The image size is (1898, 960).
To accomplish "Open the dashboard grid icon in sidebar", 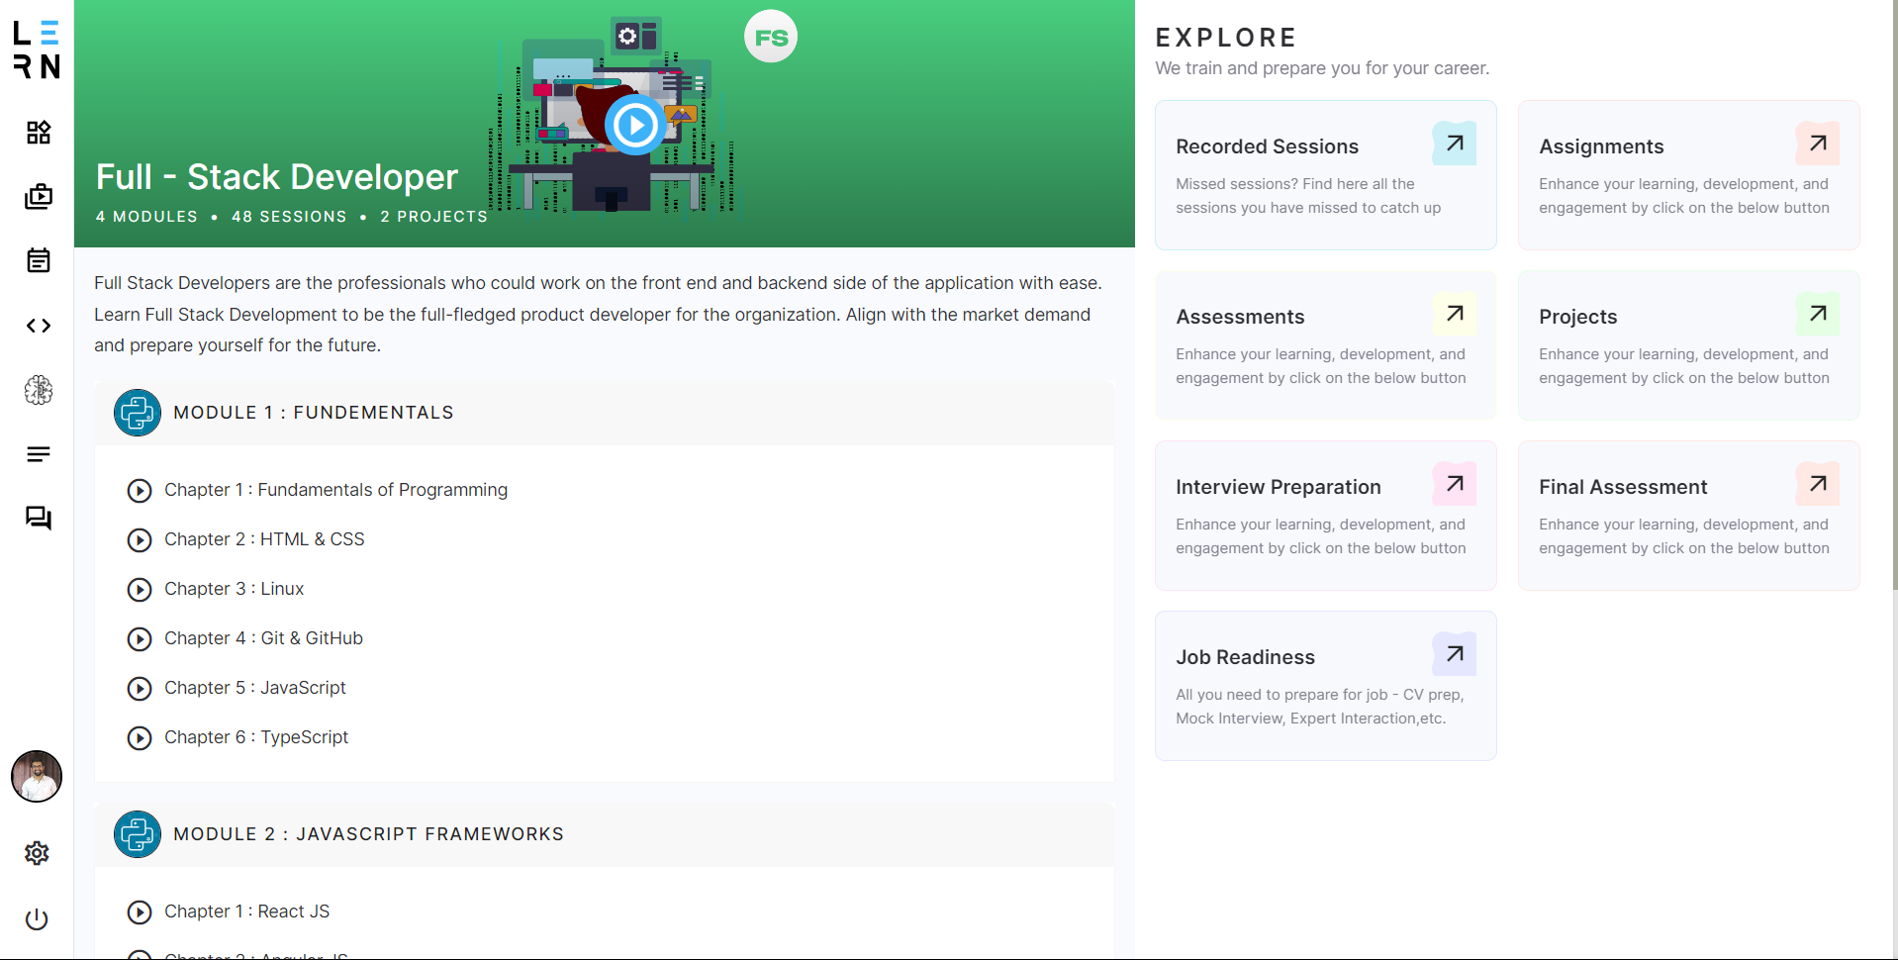I will [38, 133].
